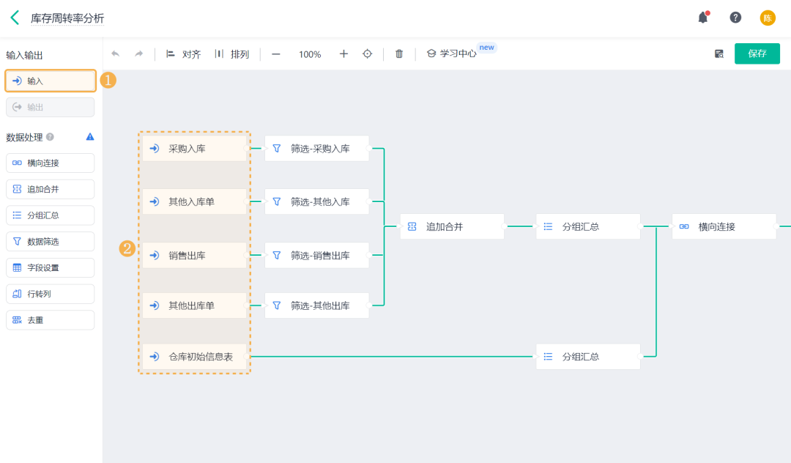The height and width of the screenshot is (463, 791).
Task: Select the 追加合并 node on canvas
Action: pos(452,226)
